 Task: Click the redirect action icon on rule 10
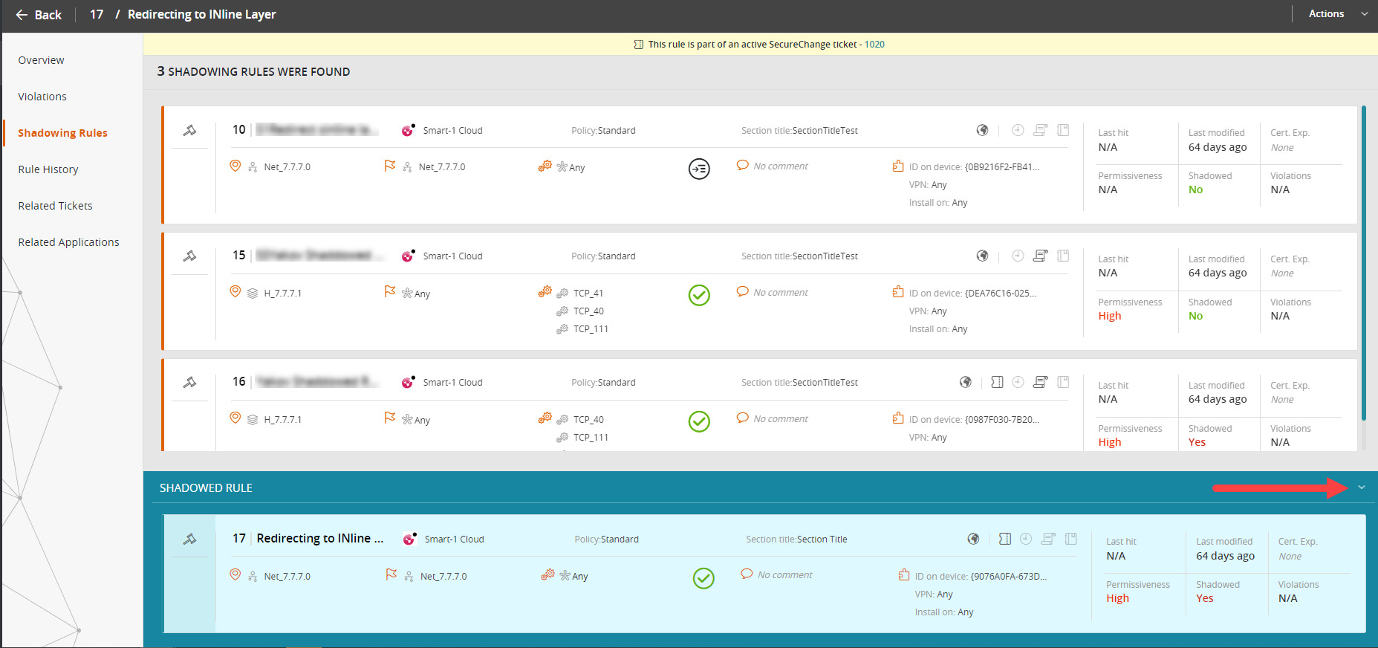pos(699,169)
